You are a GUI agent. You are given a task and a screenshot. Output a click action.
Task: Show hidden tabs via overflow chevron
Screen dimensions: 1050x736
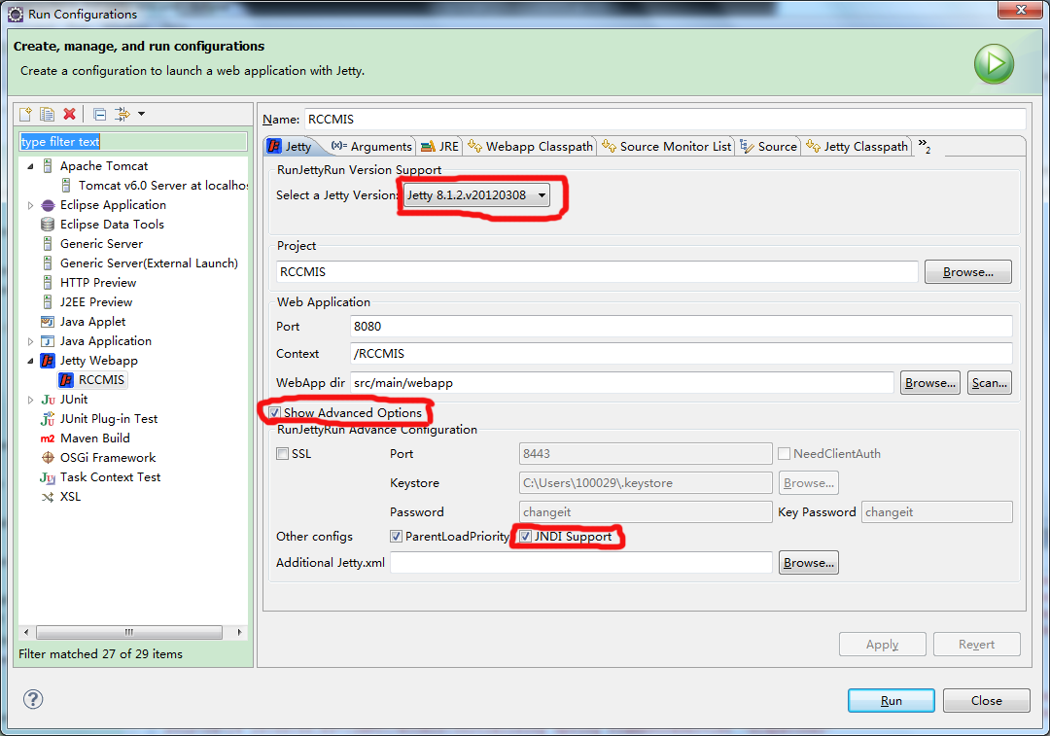[x=925, y=146]
